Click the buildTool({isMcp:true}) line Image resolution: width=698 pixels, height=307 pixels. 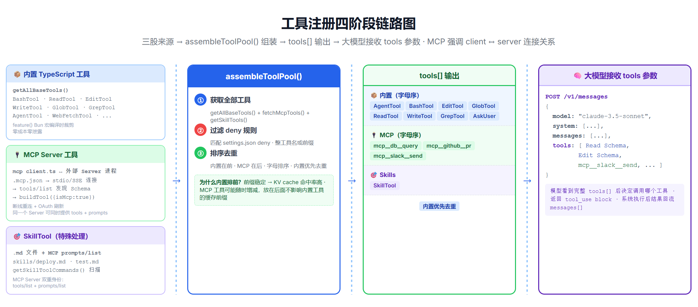tap(54, 197)
